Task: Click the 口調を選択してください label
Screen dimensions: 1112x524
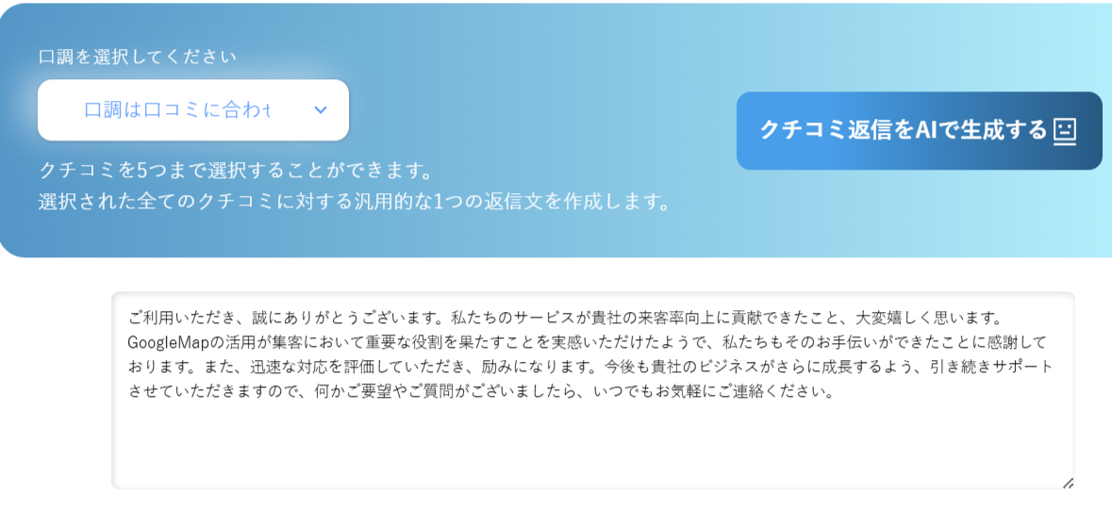Action: tap(138, 57)
